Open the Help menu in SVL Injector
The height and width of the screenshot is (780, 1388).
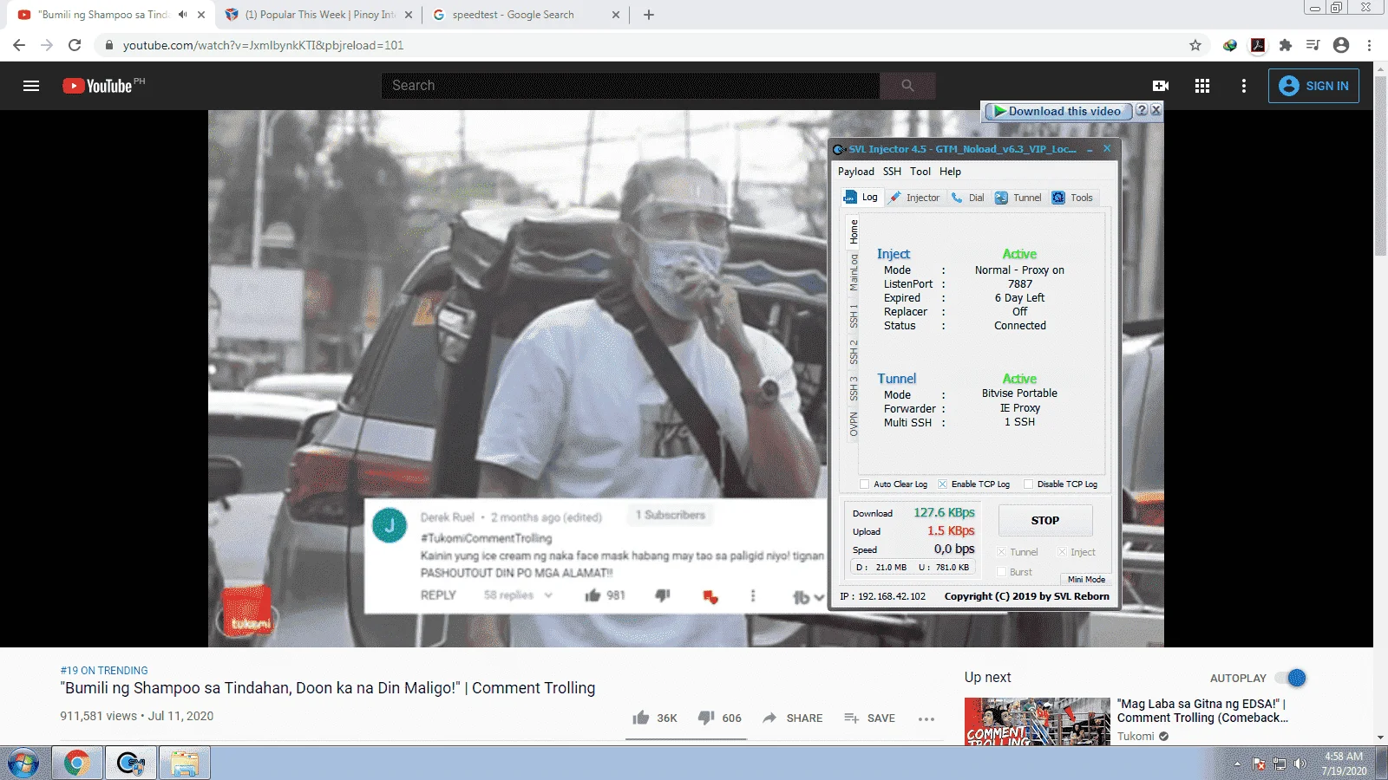(x=950, y=172)
